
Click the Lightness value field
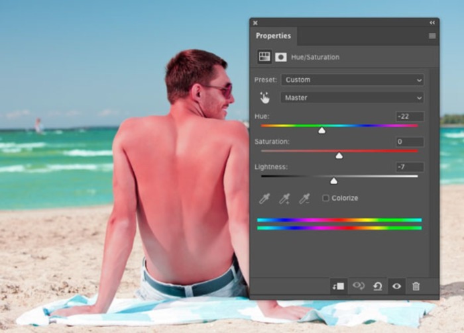[x=410, y=167]
